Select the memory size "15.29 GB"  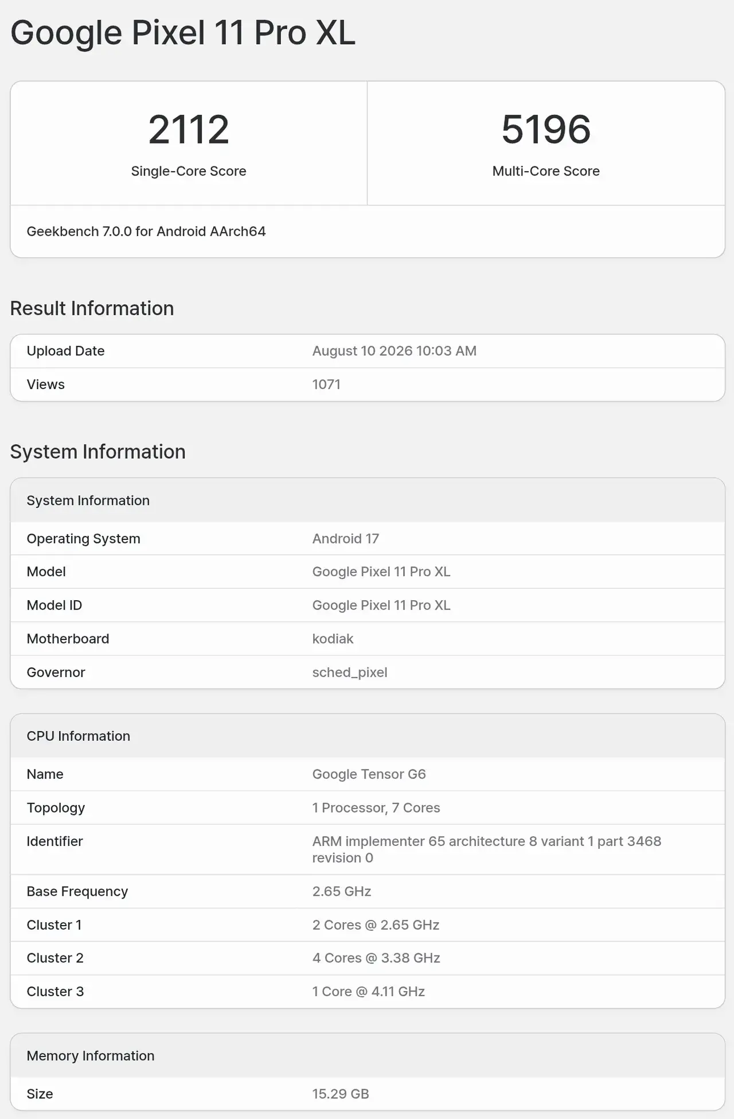pyautogui.click(x=340, y=1094)
